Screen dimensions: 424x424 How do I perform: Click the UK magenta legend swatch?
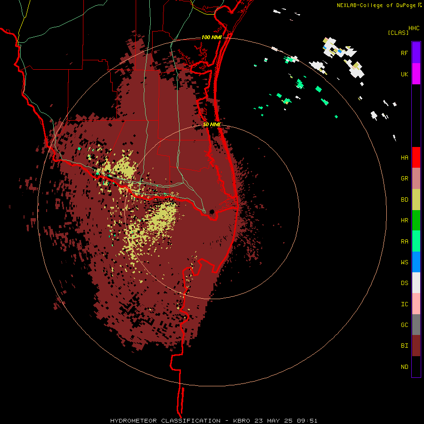click(x=416, y=74)
